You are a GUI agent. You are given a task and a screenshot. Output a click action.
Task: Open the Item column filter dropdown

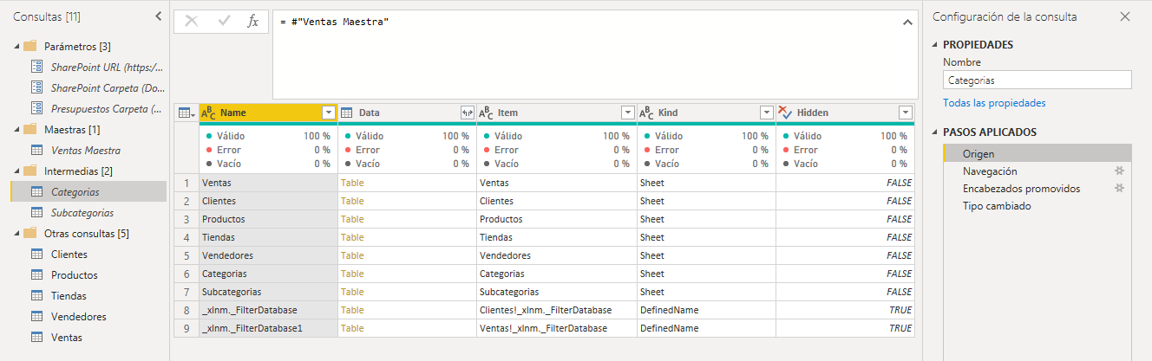pyautogui.click(x=628, y=113)
